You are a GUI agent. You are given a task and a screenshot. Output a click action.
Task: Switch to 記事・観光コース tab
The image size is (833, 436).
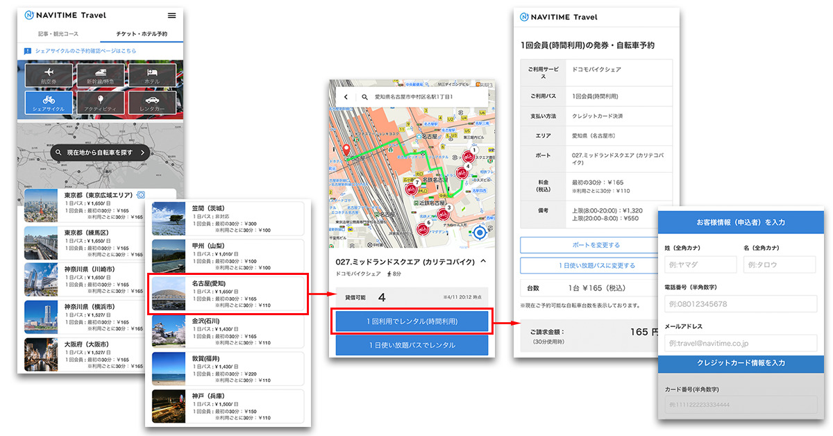click(x=58, y=33)
